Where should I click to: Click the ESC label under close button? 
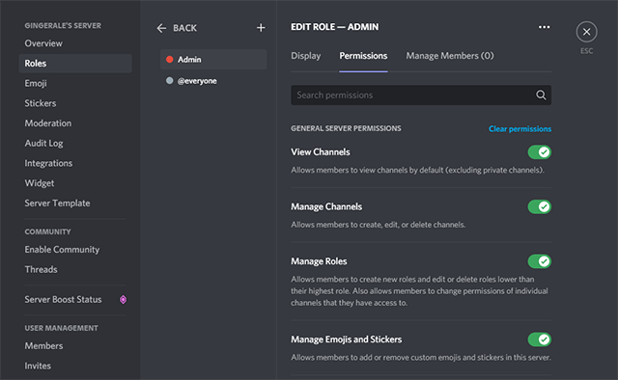[x=586, y=51]
